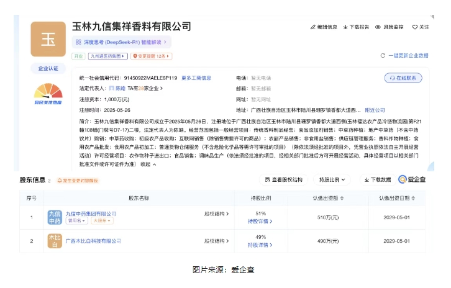This screenshot has height=288, width=451.
Task: Click 在线联系 button
Action: click(x=403, y=78)
